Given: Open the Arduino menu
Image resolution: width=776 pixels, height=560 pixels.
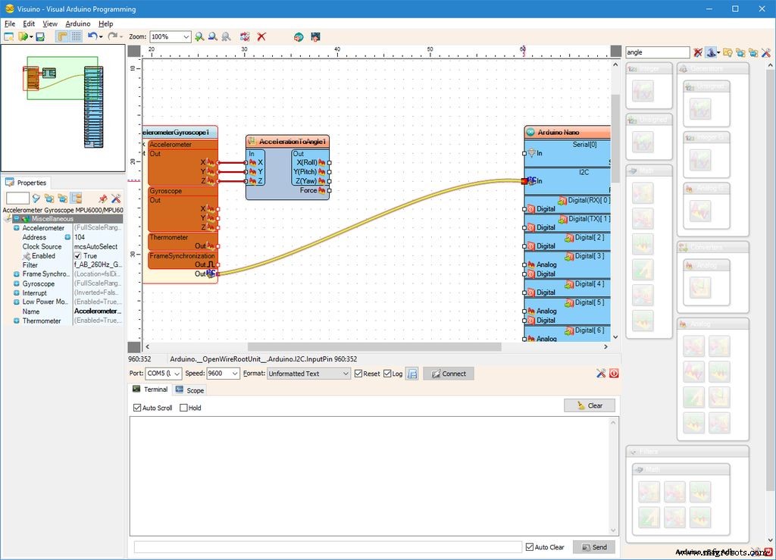Looking at the screenshot, I should [x=77, y=23].
